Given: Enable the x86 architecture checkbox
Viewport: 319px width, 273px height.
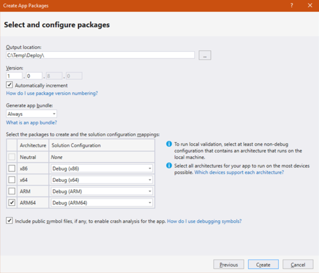Looking at the screenshot, I should [x=12, y=168].
